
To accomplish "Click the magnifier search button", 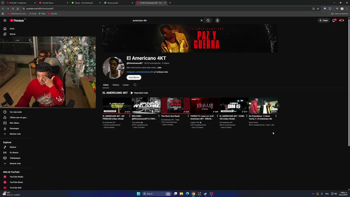I will pos(208,21).
